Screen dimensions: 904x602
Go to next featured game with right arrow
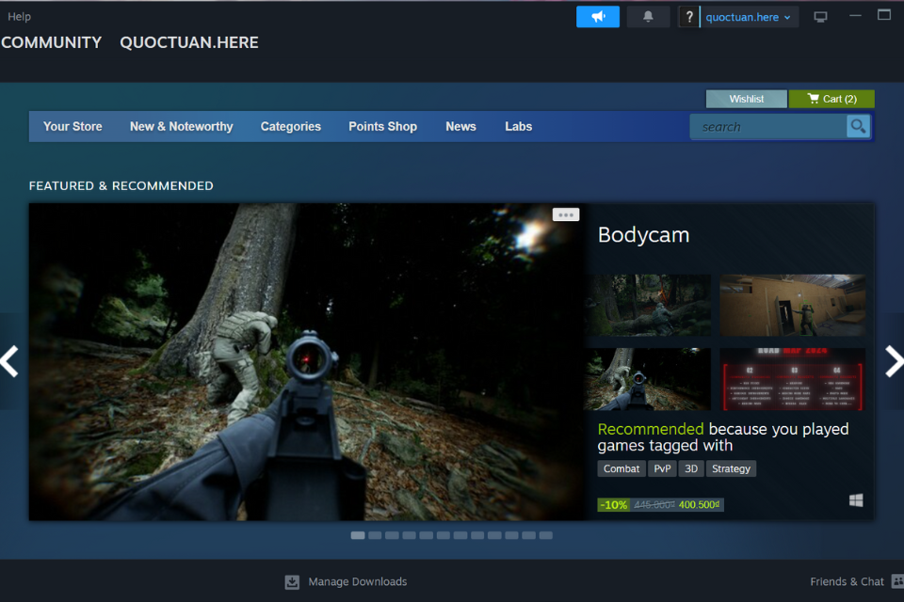[x=894, y=361]
